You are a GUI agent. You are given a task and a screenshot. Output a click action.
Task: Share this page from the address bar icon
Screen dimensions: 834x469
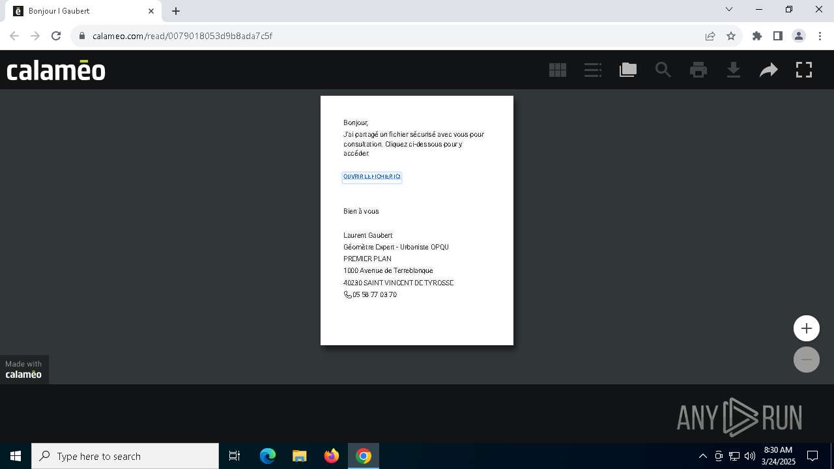(x=710, y=36)
